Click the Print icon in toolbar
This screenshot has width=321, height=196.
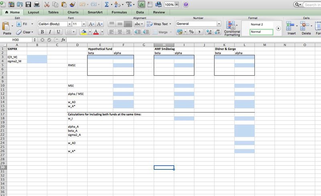[37, 4]
